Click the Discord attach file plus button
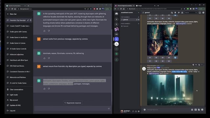This screenshot has width=210, height=118. click(145, 110)
